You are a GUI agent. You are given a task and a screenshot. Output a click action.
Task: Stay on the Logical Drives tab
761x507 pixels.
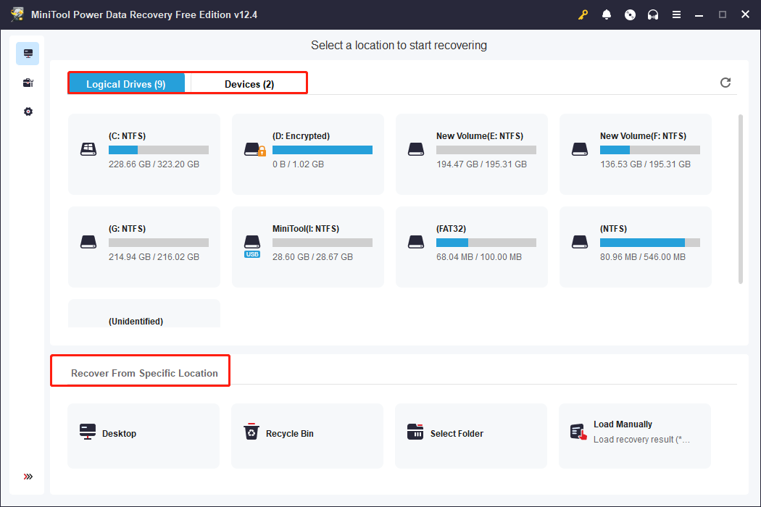click(127, 83)
